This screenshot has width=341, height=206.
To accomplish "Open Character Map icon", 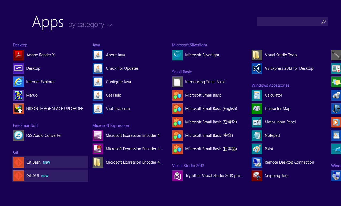I will (257, 109).
